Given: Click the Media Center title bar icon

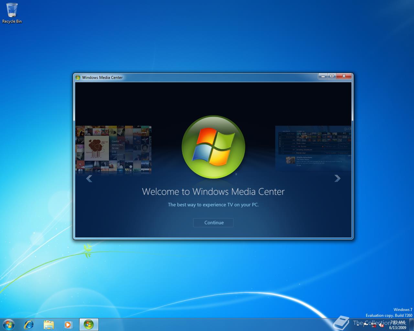Looking at the screenshot, I should click(x=78, y=77).
